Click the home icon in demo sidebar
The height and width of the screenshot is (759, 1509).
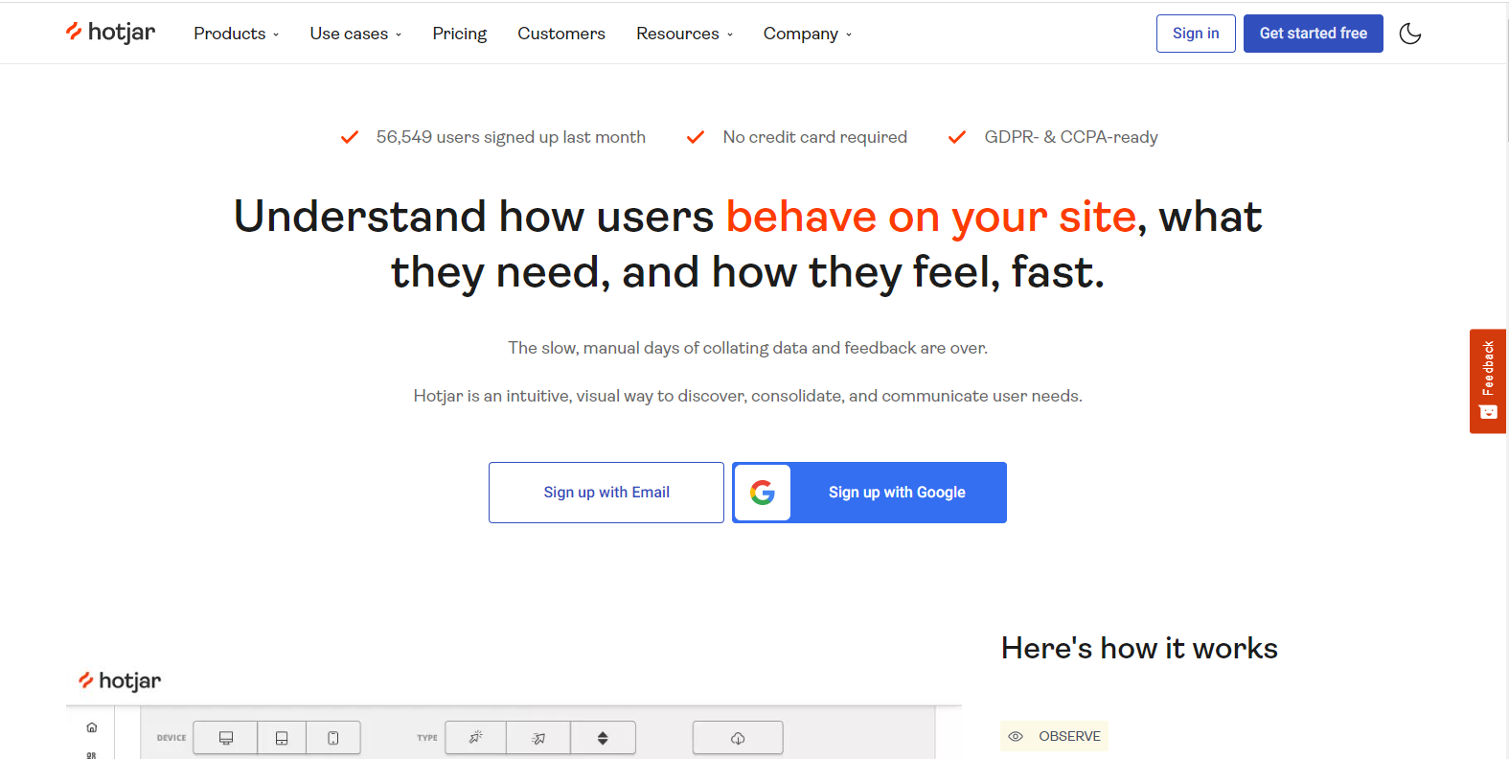[91, 727]
